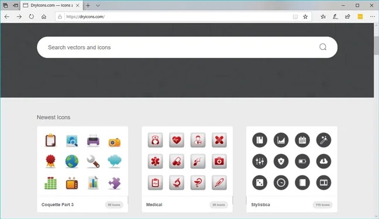Open the Coquette Part 3 icon set
379x219 pixels.
[57, 204]
